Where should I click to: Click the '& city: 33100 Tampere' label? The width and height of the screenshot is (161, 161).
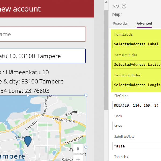(x=34, y=82)
